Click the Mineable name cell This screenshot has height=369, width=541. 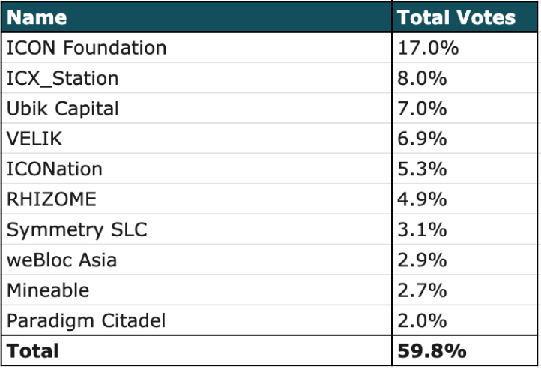pyautogui.click(x=196, y=290)
